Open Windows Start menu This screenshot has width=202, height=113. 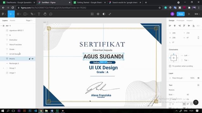coord(3,111)
